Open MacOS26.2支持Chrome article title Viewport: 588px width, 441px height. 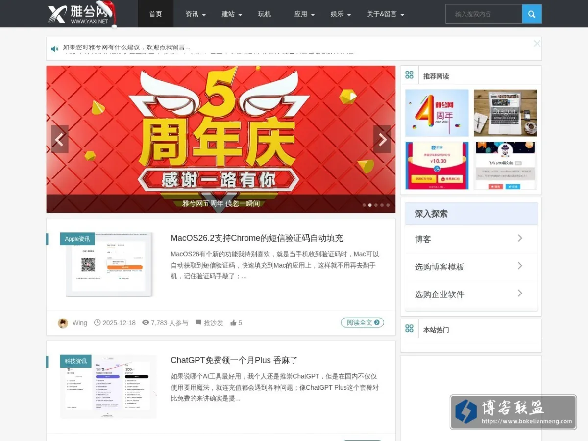coord(257,238)
